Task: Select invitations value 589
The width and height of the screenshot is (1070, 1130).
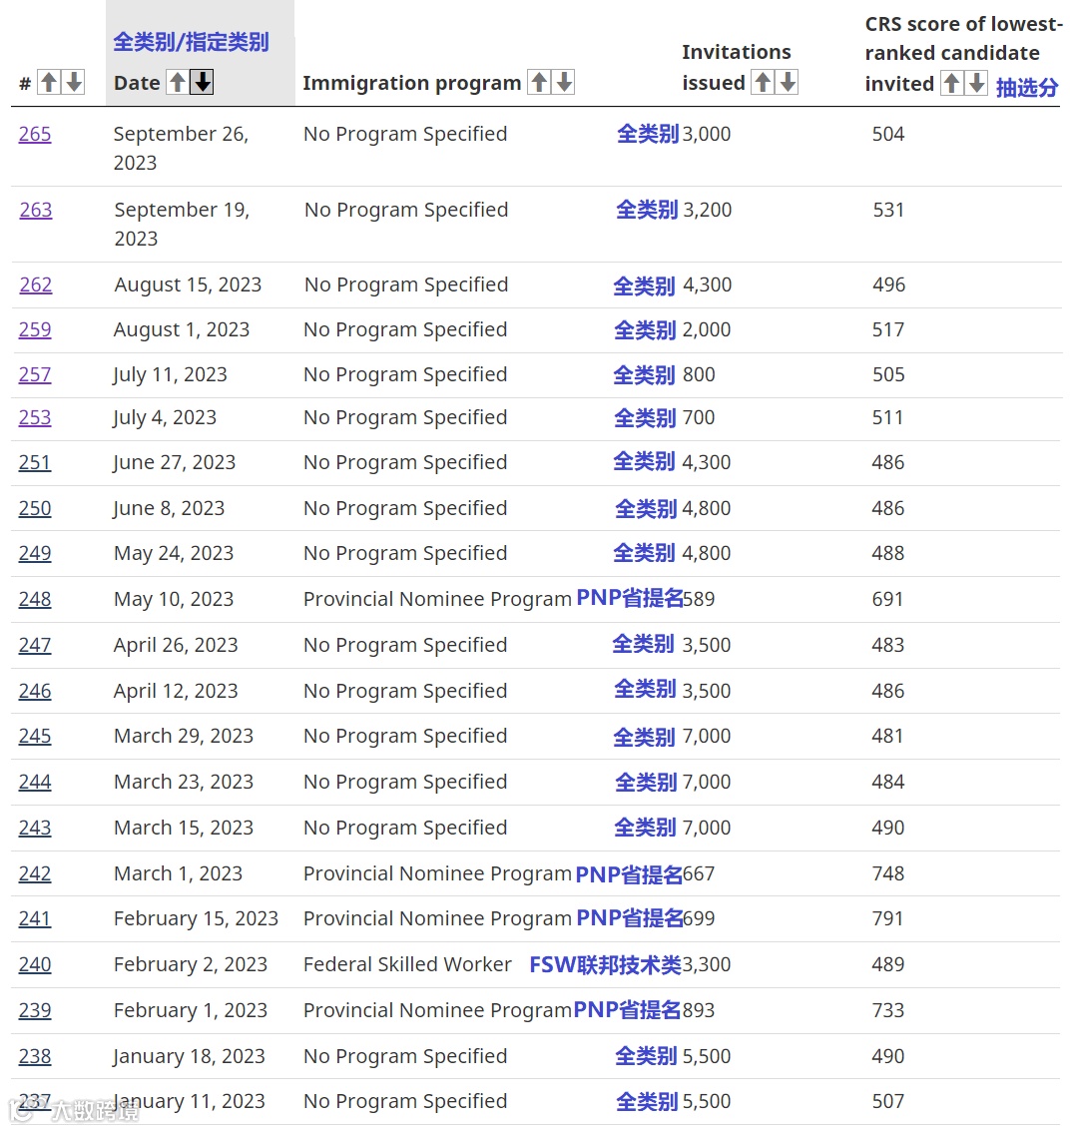Action: click(x=699, y=599)
